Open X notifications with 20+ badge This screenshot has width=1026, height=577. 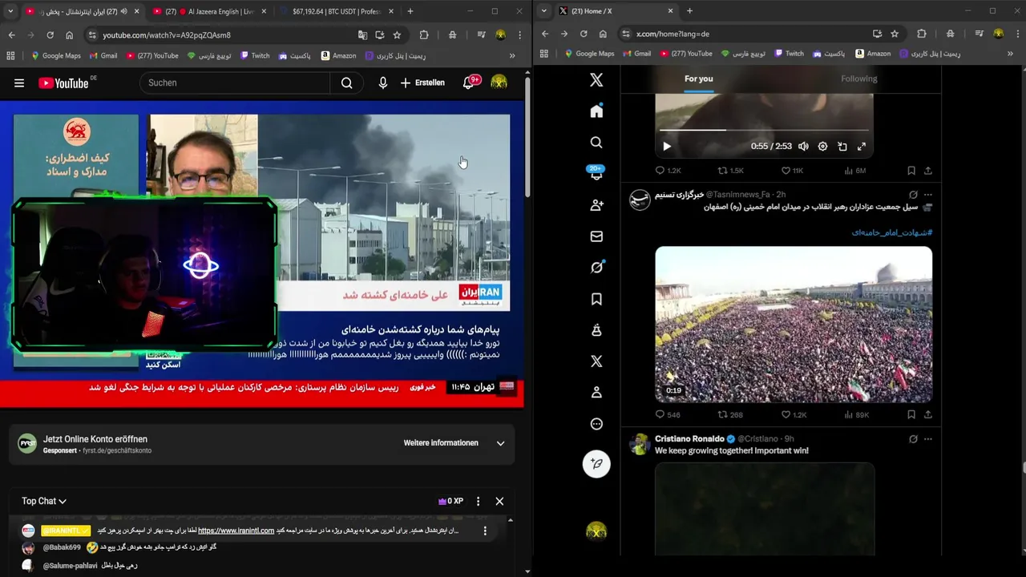tap(596, 173)
